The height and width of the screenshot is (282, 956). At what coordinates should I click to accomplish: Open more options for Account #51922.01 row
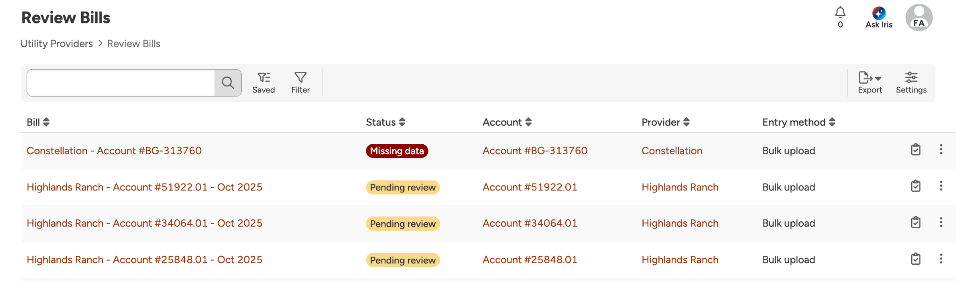click(941, 186)
